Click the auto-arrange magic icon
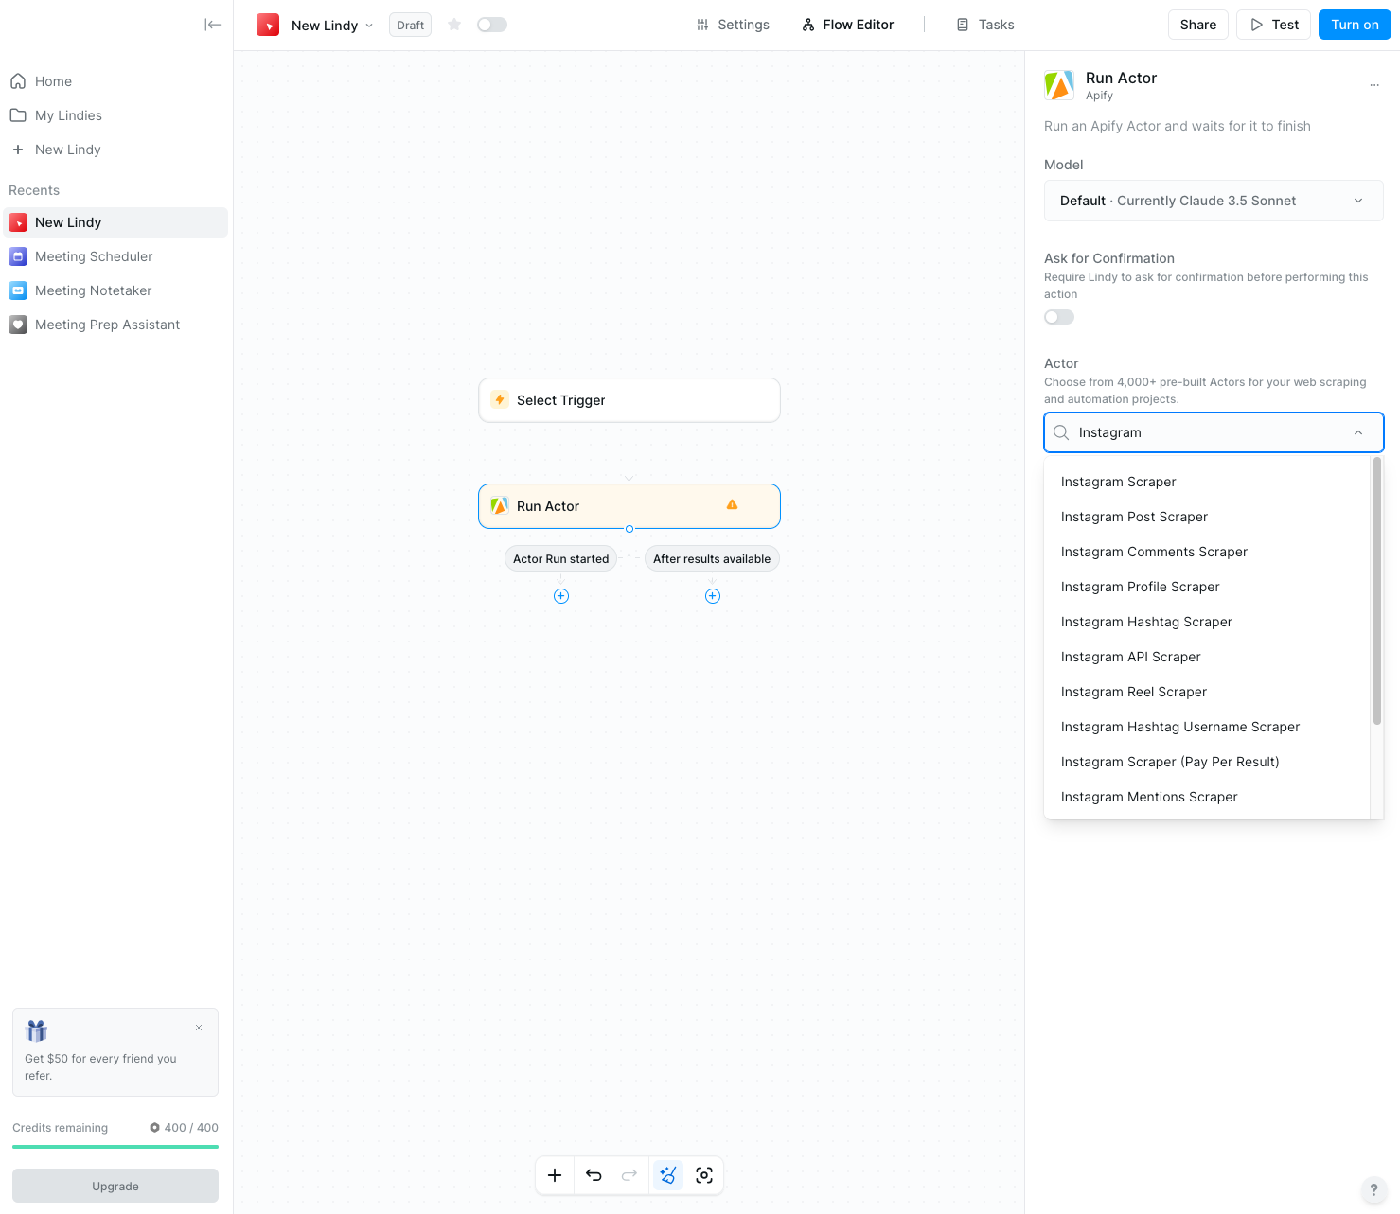The height and width of the screenshot is (1214, 1400). coord(667,1175)
